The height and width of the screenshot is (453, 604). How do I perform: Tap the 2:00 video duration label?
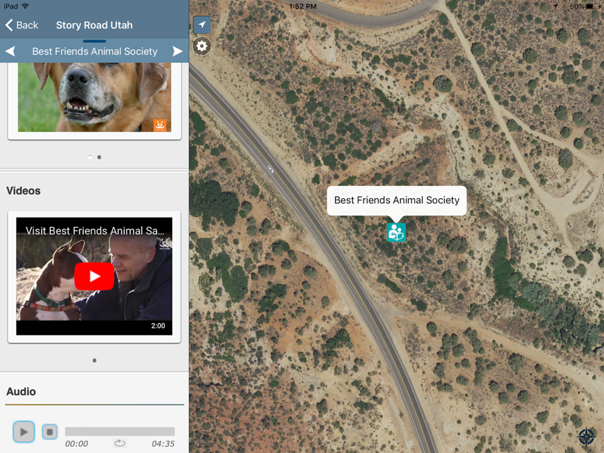click(x=158, y=326)
